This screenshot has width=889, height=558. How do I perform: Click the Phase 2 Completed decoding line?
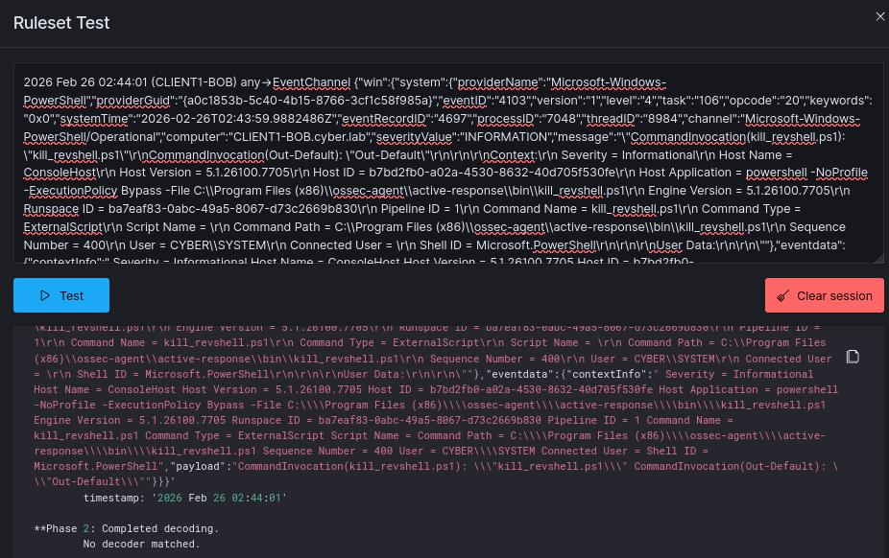pos(126,528)
